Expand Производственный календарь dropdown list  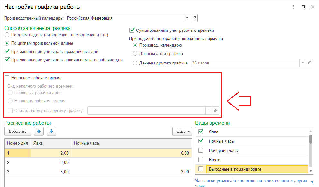pyautogui.click(x=187, y=18)
